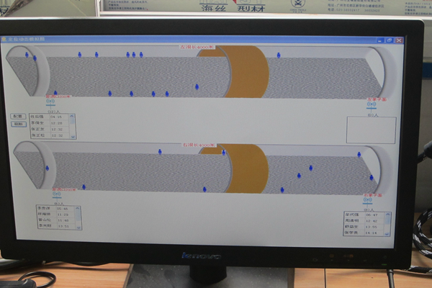The height and width of the screenshot is (288, 432).
Task: Click the blue reader icon at upper tunnel's right end
Action: coord(372,104)
